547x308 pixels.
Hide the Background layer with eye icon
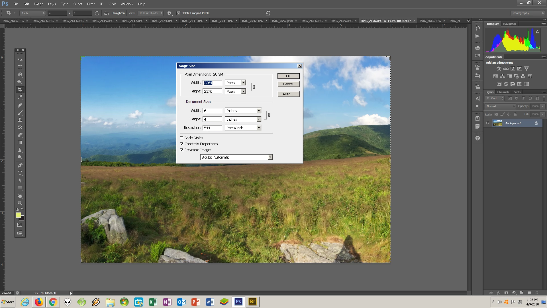tap(488, 123)
